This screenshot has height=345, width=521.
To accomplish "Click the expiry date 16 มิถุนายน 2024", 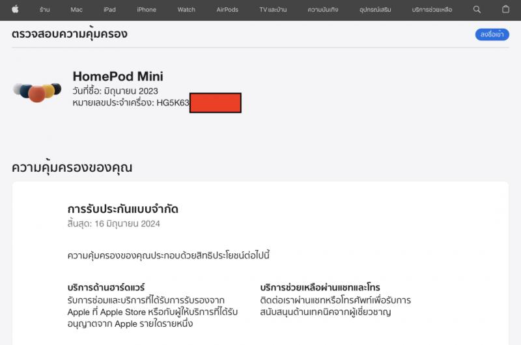I will [127, 223].
